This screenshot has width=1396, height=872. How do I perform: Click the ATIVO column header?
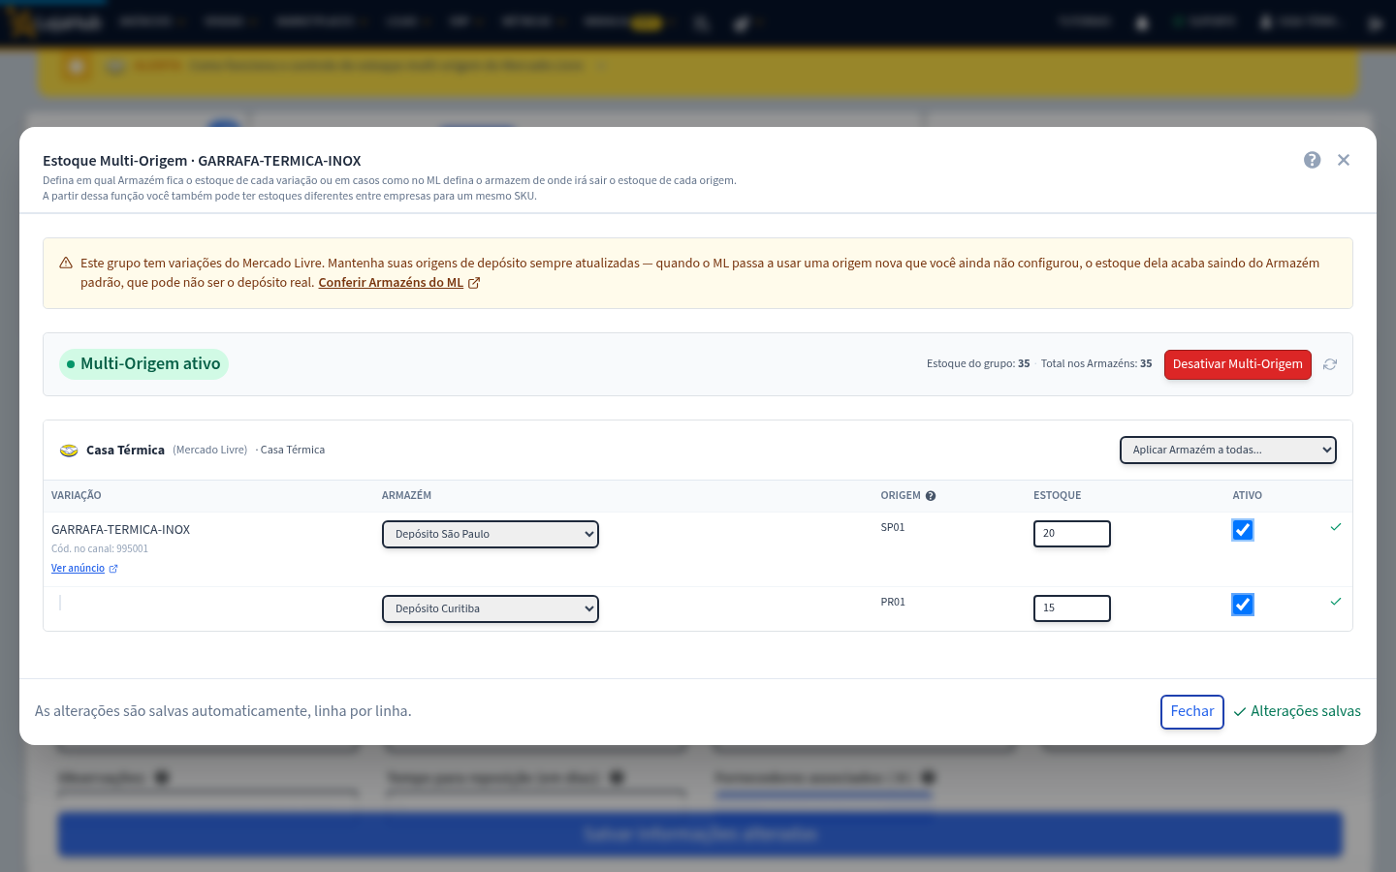click(x=1248, y=496)
